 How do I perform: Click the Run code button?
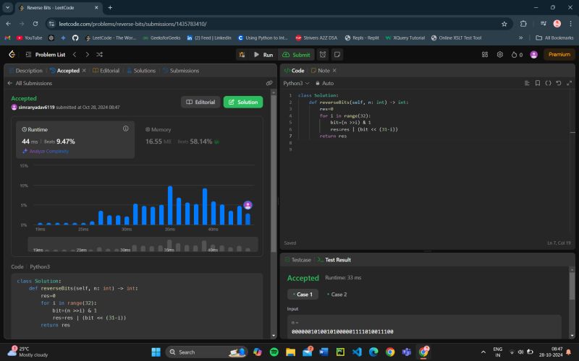tap(263, 54)
